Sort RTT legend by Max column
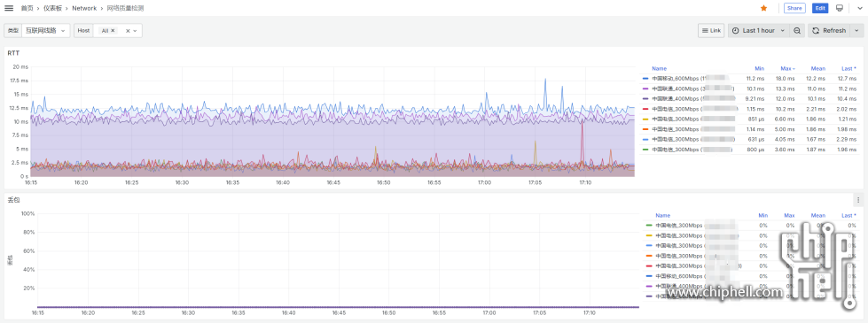868x323 pixels. click(788, 68)
